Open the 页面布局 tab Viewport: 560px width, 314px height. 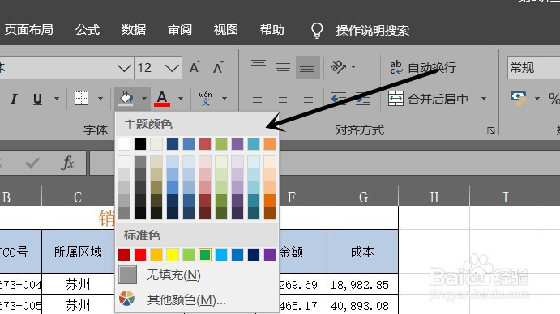[x=28, y=30]
